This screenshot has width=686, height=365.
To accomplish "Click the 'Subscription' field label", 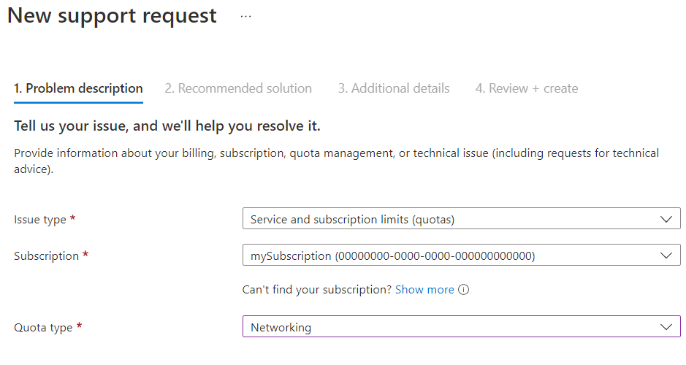I will coord(46,256).
